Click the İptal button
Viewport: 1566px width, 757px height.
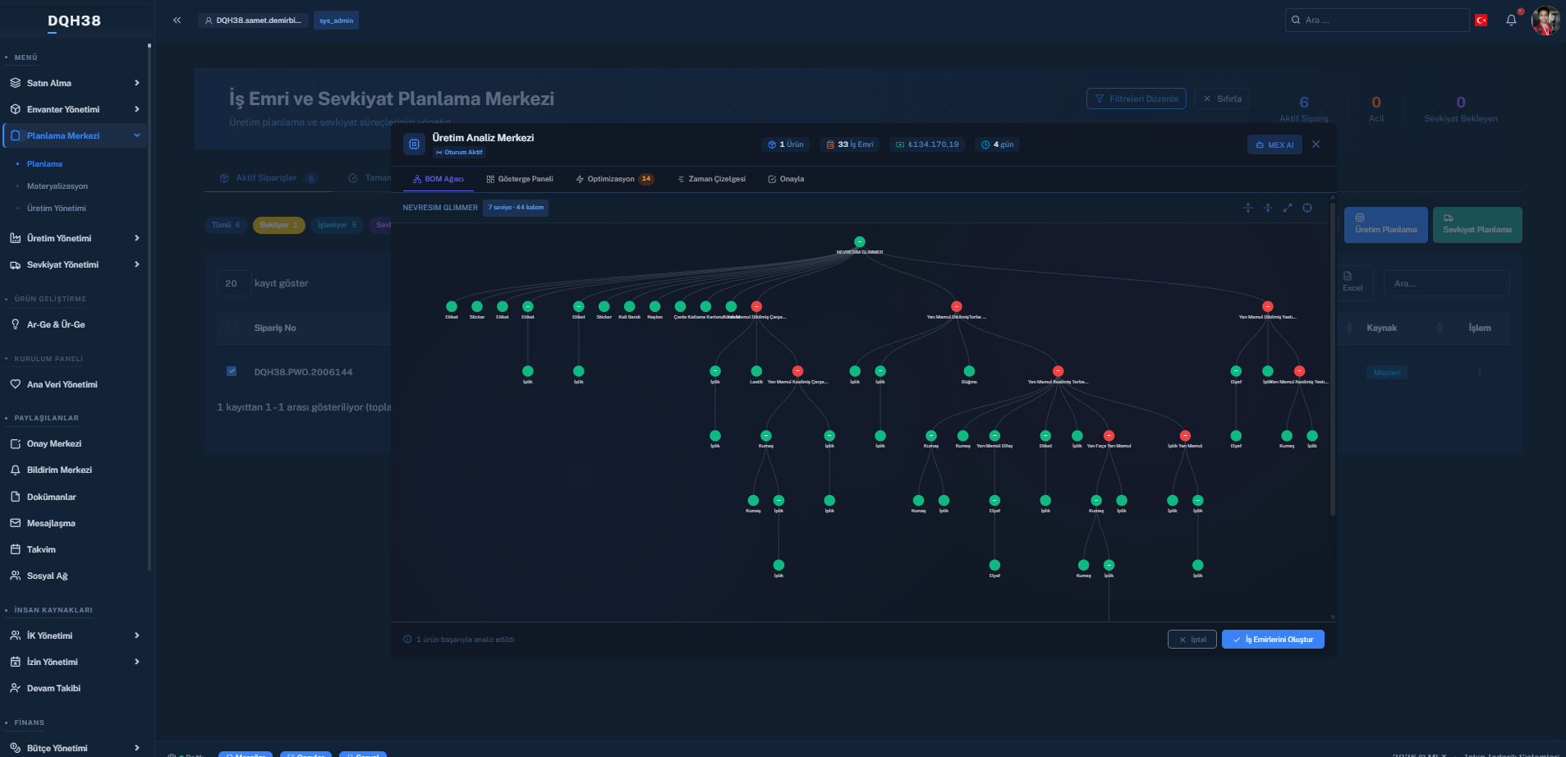point(1192,640)
